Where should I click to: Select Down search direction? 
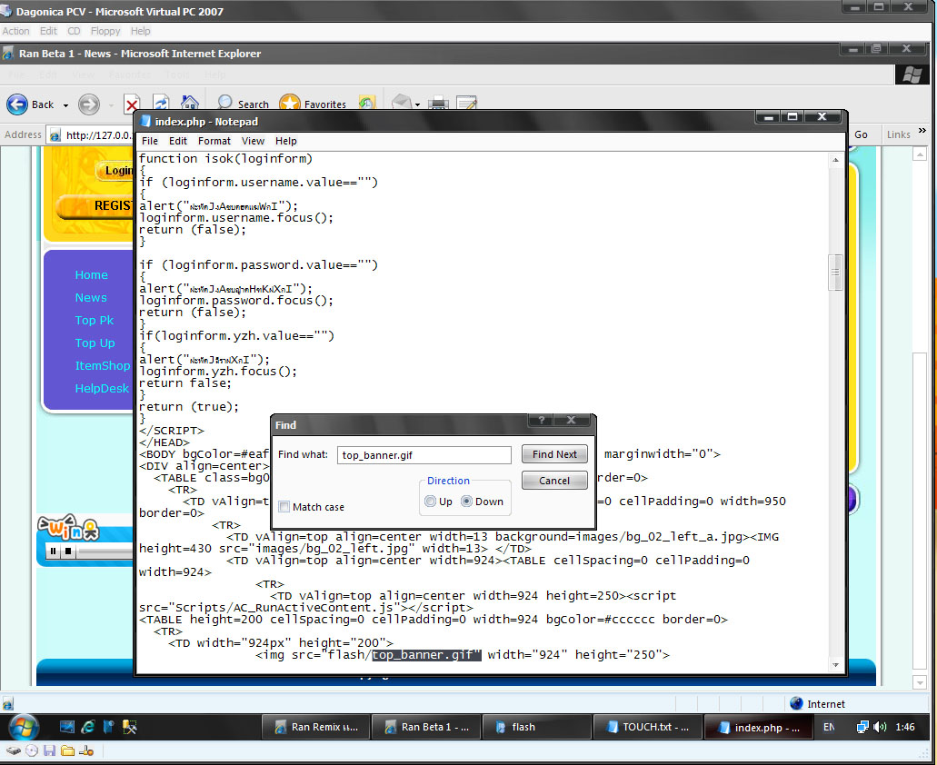click(x=467, y=502)
